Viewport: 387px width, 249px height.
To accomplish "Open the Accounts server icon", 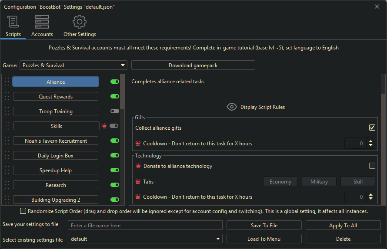I will 42,22.
